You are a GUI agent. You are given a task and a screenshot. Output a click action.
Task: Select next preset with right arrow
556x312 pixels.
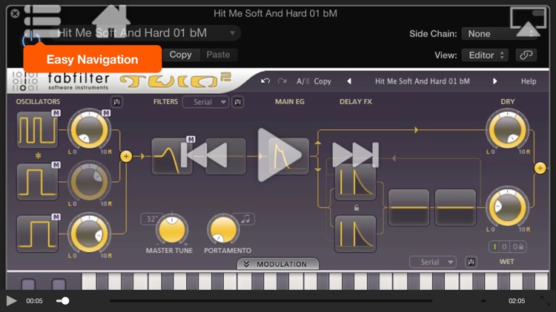tap(494, 81)
